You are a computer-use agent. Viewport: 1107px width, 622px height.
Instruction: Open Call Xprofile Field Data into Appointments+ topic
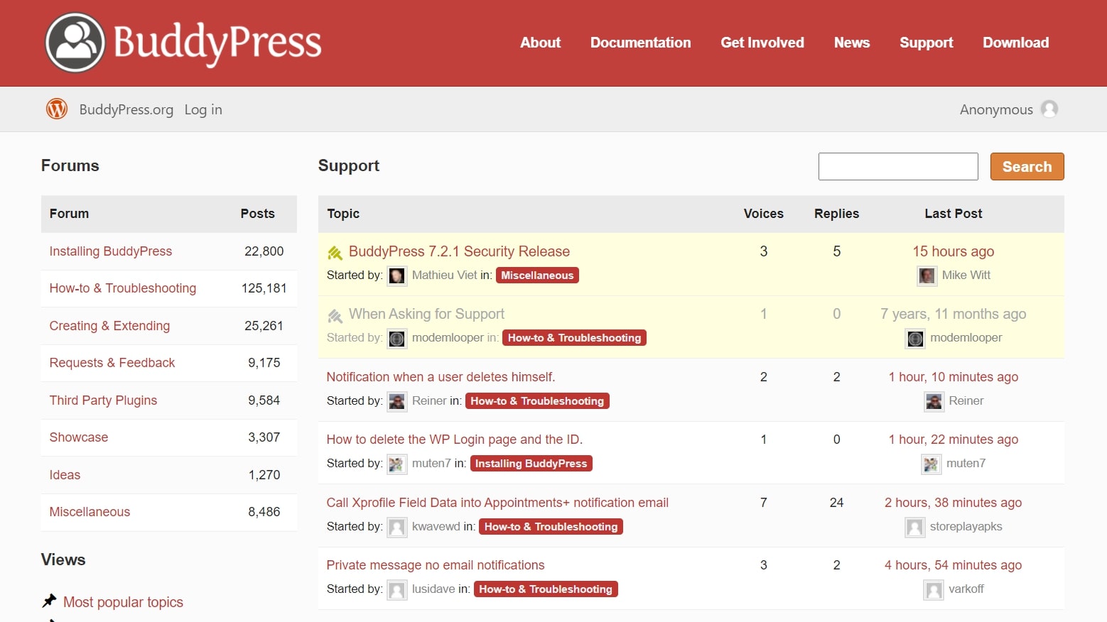[497, 503]
